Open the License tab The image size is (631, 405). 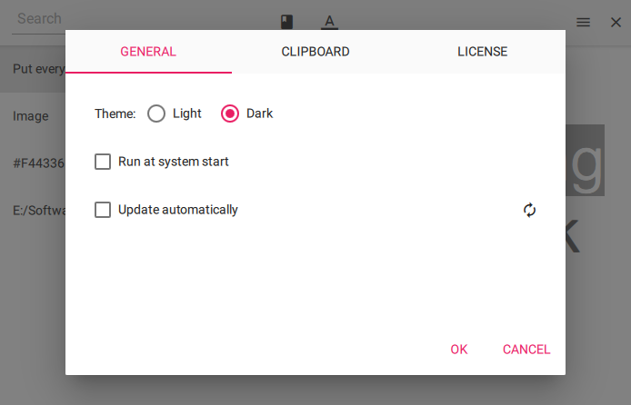coord(482,52)
